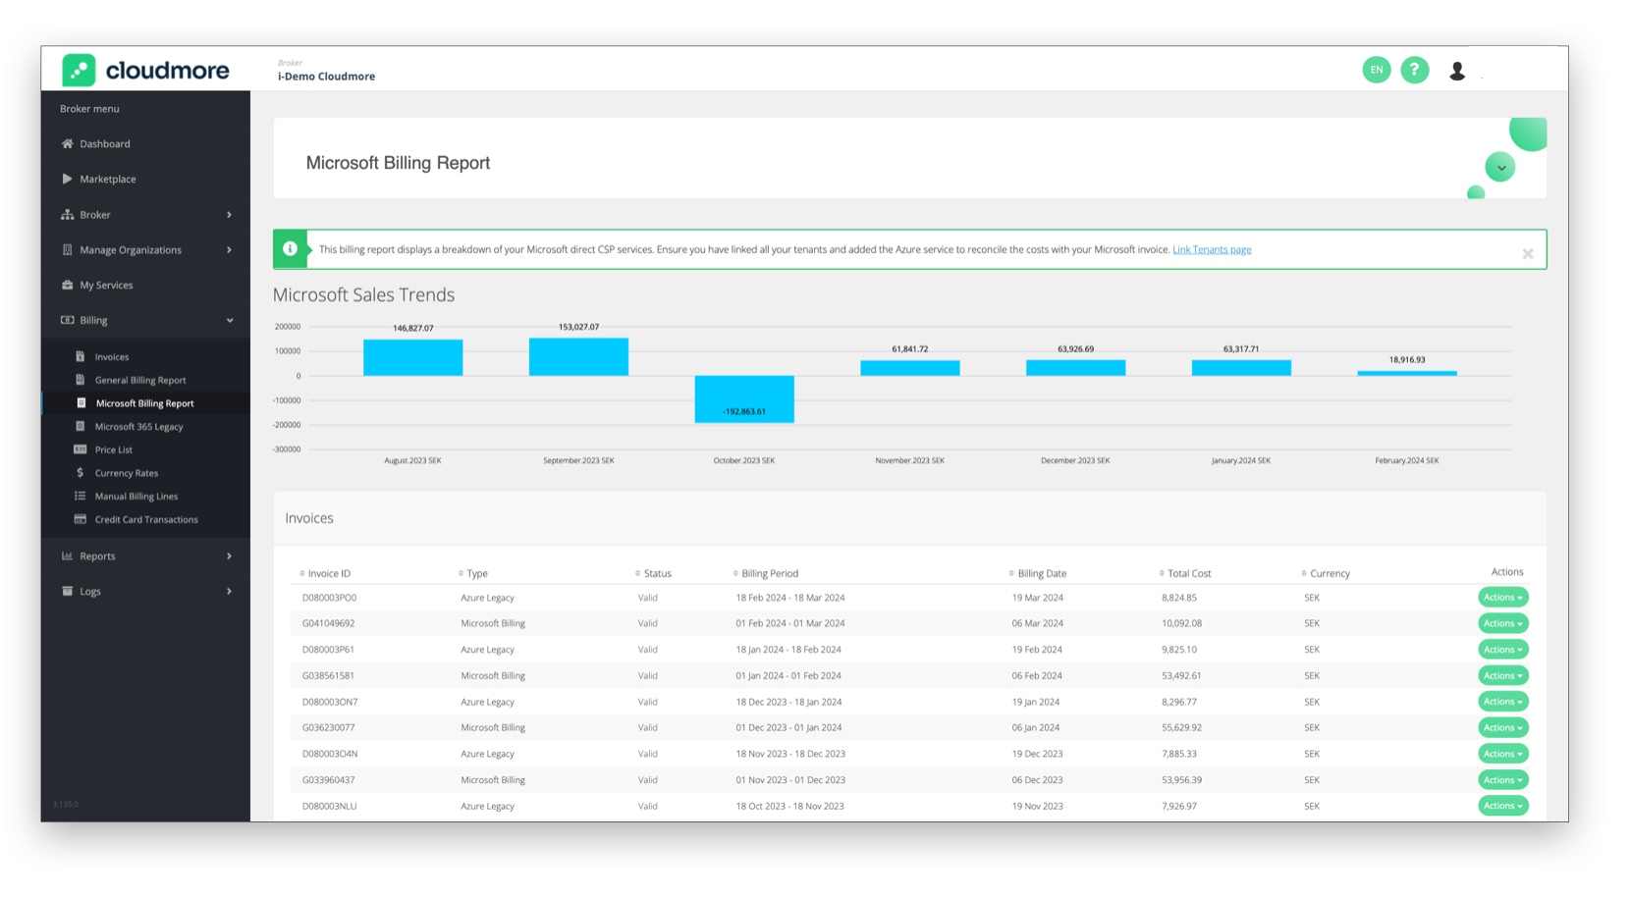Click the October 2023 negative chart bar
The width and height of the screenshot is (1630, 897).
click(743, 398)
